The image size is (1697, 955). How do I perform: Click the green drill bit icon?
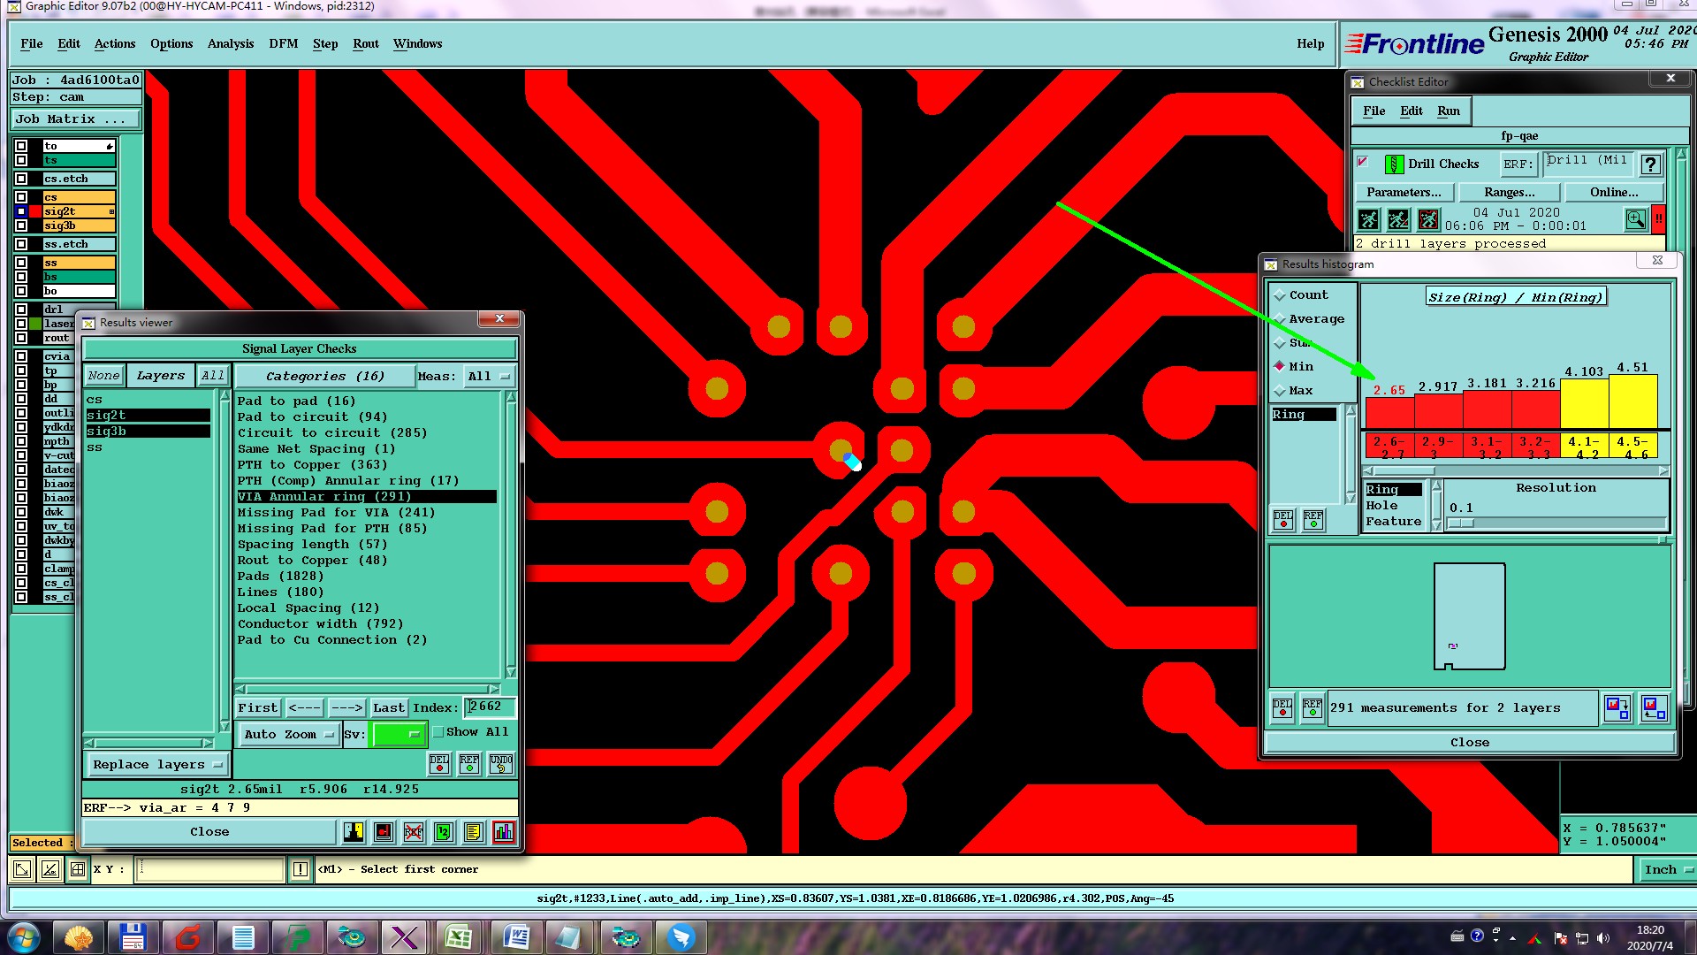[1394, 164]
